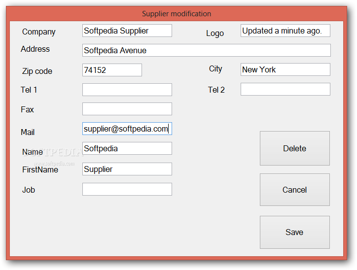Click the Logo text field
The height and width of the screenshot is (270, 357).
(x=286, y=31)
